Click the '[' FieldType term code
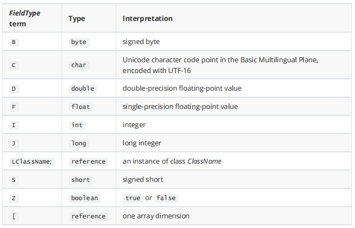Screen dimensions: 355x228 (x=13, y=216)
